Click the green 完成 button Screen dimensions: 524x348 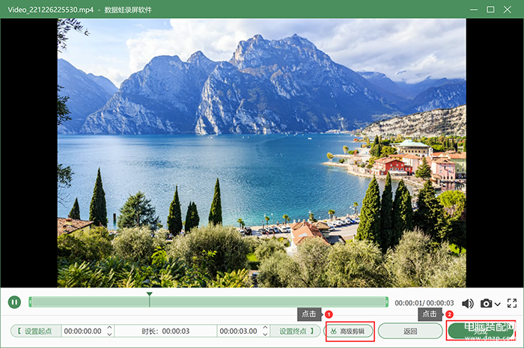(481, 332)
